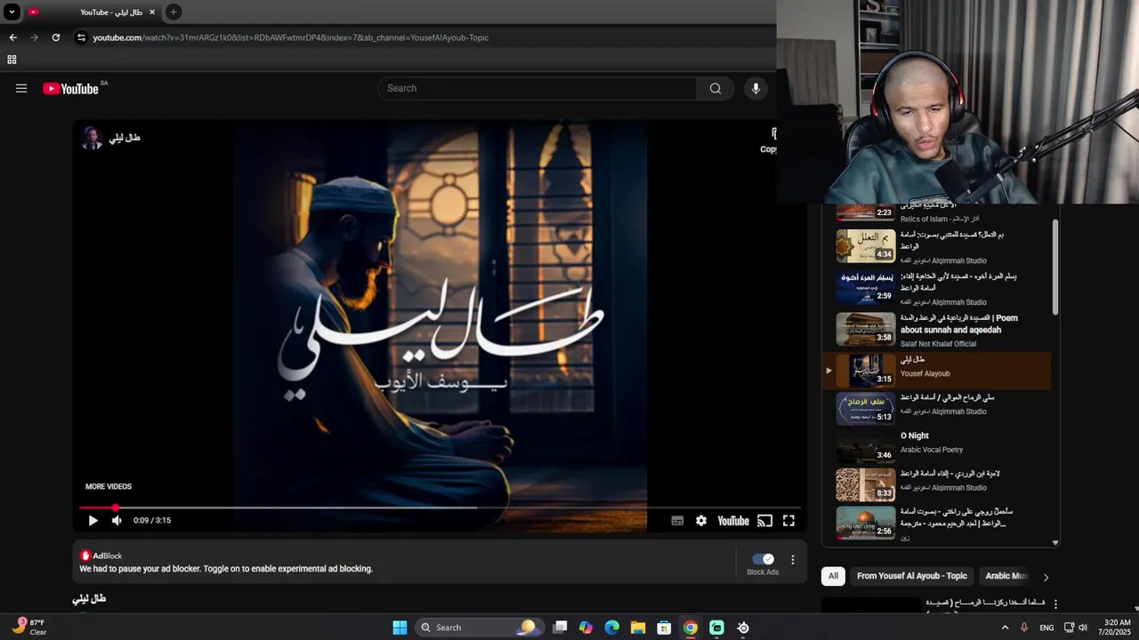Open the 2:59 playlist video thumbnail
The height and width of the screenshot is (640, 1139).
[x=866, y=288]
